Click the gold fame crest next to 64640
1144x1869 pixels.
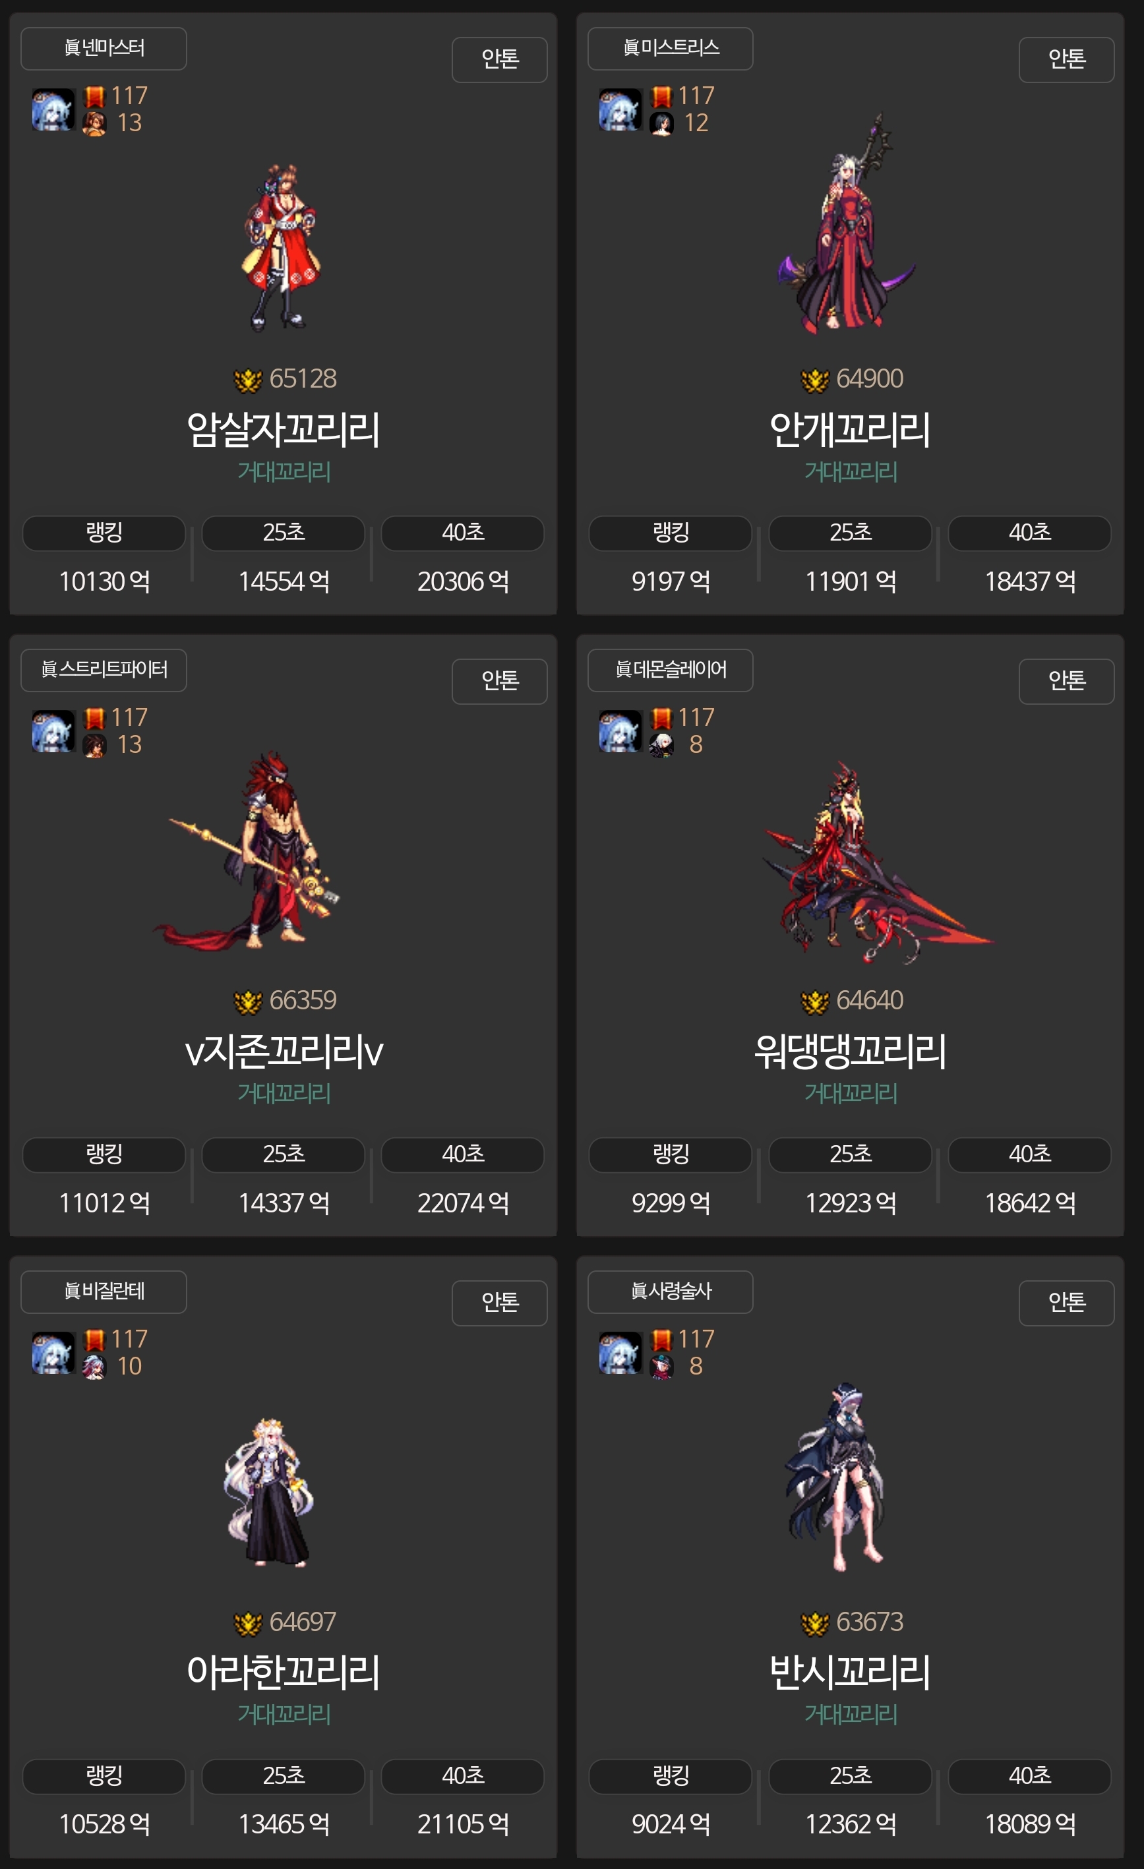tap(815, 1001)
